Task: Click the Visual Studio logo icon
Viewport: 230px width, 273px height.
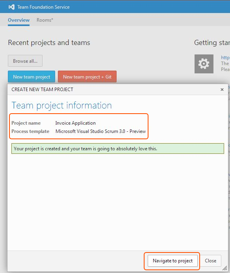Action: 11,7
